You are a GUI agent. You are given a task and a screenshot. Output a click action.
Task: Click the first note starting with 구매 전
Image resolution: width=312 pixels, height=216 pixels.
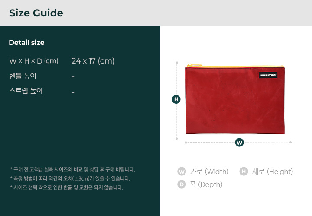(x=72, y=170)
